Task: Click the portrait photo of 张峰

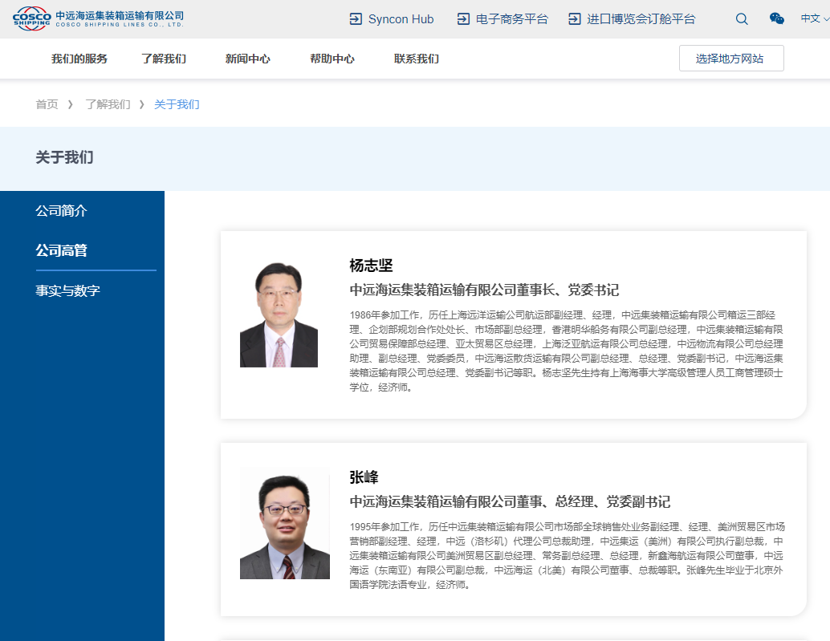Action: [x=285, y=524]
